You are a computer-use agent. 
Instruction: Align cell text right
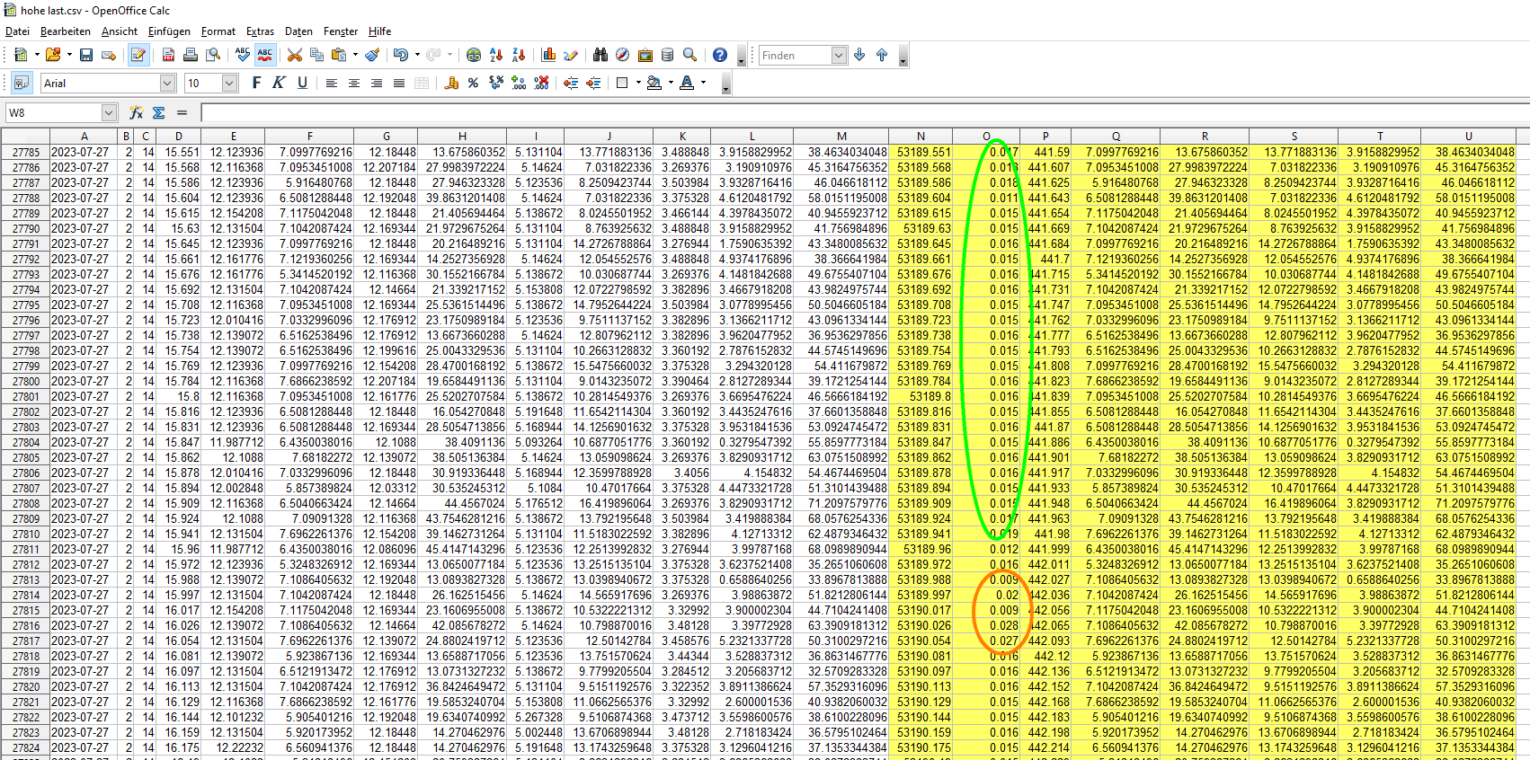377,83
